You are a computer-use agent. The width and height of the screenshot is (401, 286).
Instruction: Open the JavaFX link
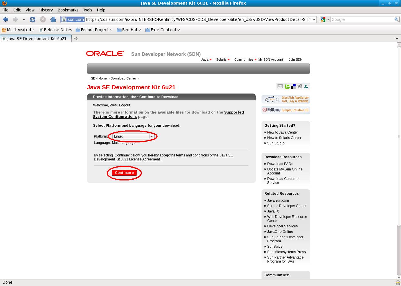point(273,211)
